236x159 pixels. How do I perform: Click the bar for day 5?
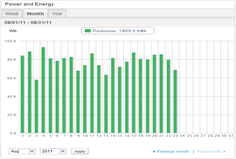click(x=50, y=96)
